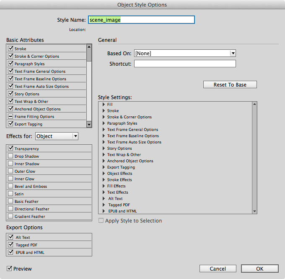Enable the Gradient Feather effect
285x279 pixels.
coord(10,216)
